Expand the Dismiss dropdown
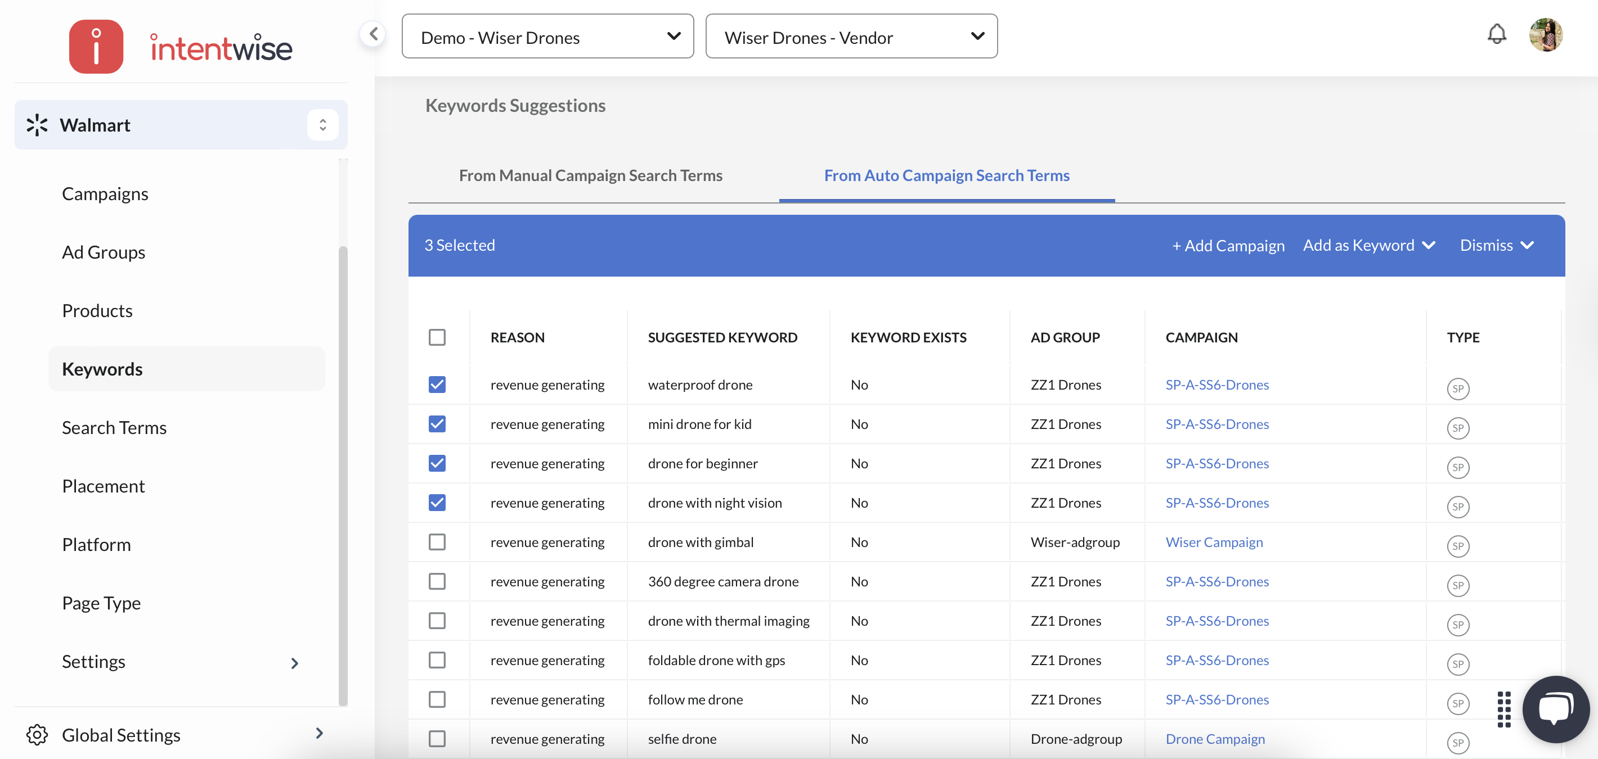1598x759 pixels. point(1496,245)
